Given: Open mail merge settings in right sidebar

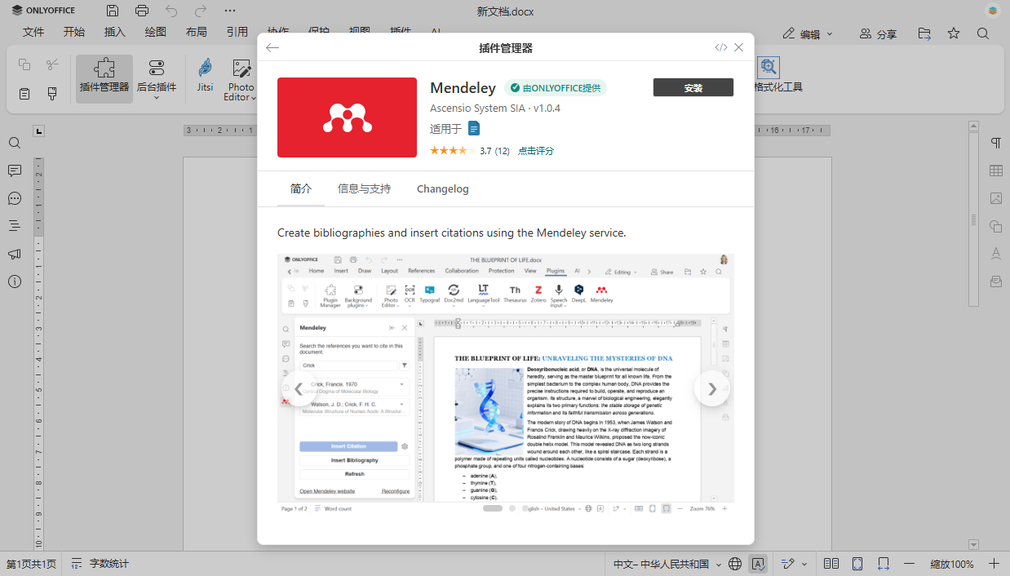Looking at the screenshot, I should coord(995,281).
